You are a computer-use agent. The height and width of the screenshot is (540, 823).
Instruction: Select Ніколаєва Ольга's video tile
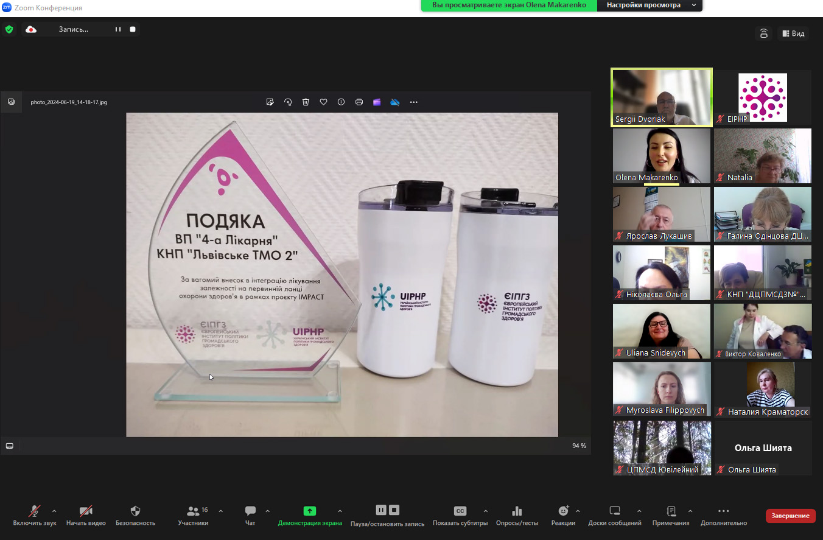click(662, 273)
